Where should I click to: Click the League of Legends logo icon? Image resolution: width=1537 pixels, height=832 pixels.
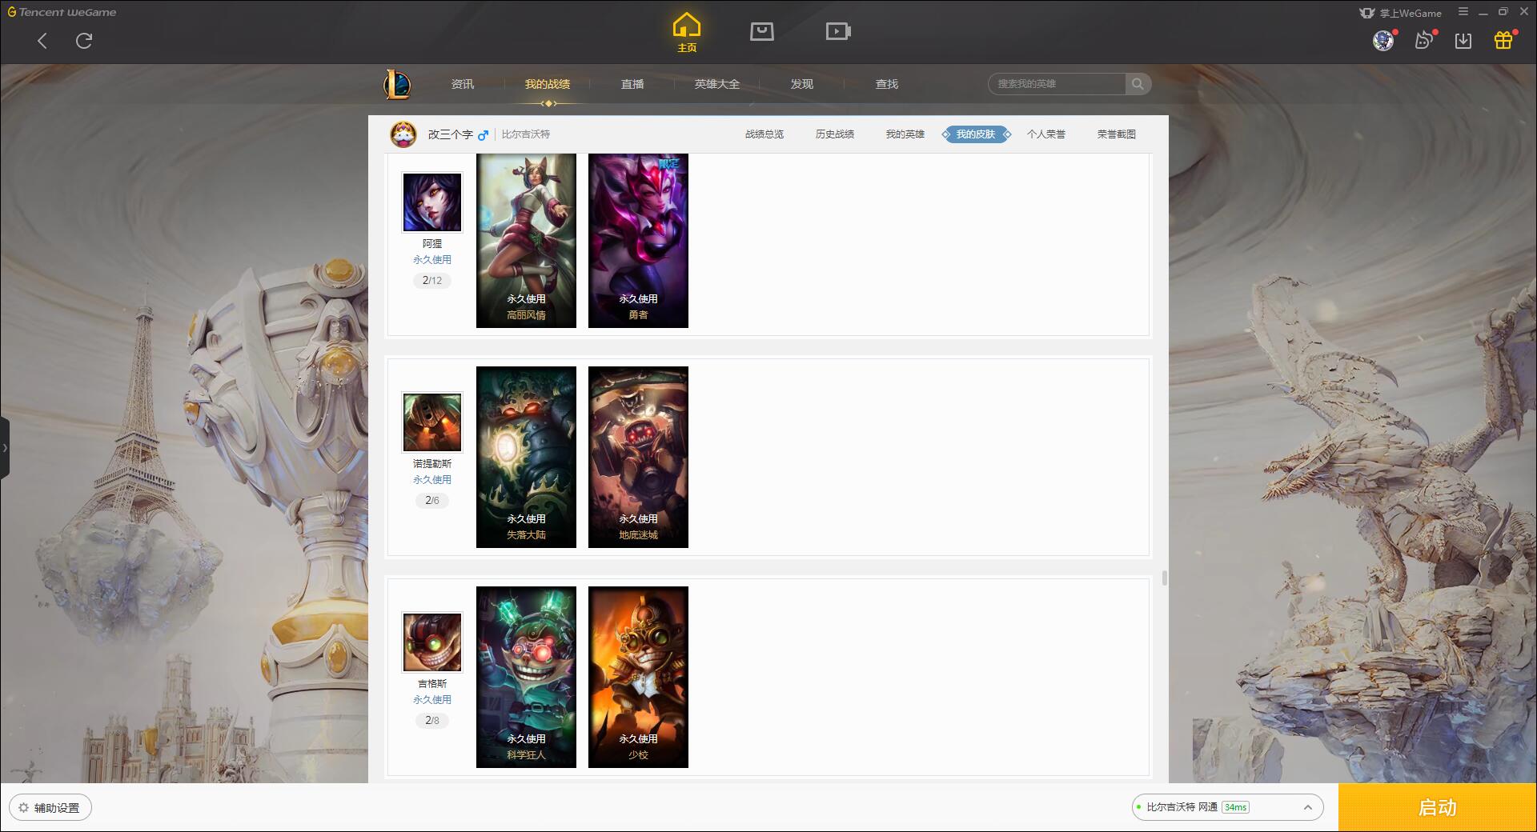click(397, 84)
